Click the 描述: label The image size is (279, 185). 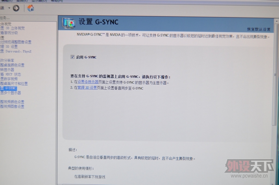[x=72, y=150]
